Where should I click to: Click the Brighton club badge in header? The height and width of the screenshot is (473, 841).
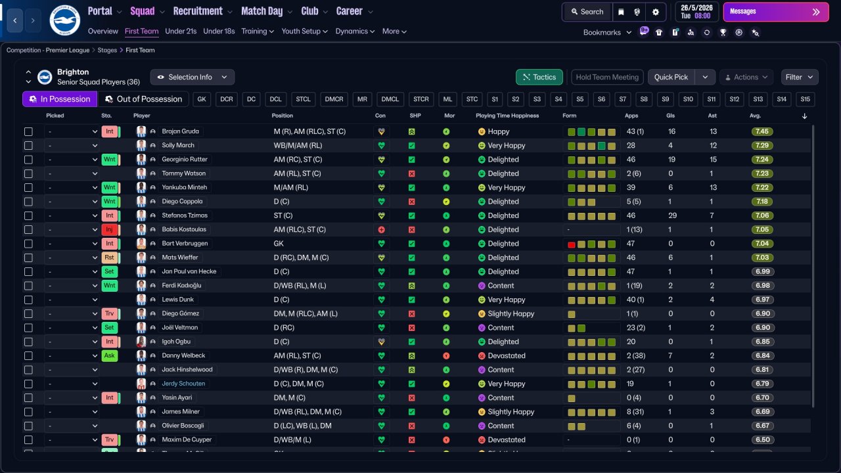click(64, 20)
